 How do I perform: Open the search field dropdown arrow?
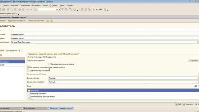[57, 10]
